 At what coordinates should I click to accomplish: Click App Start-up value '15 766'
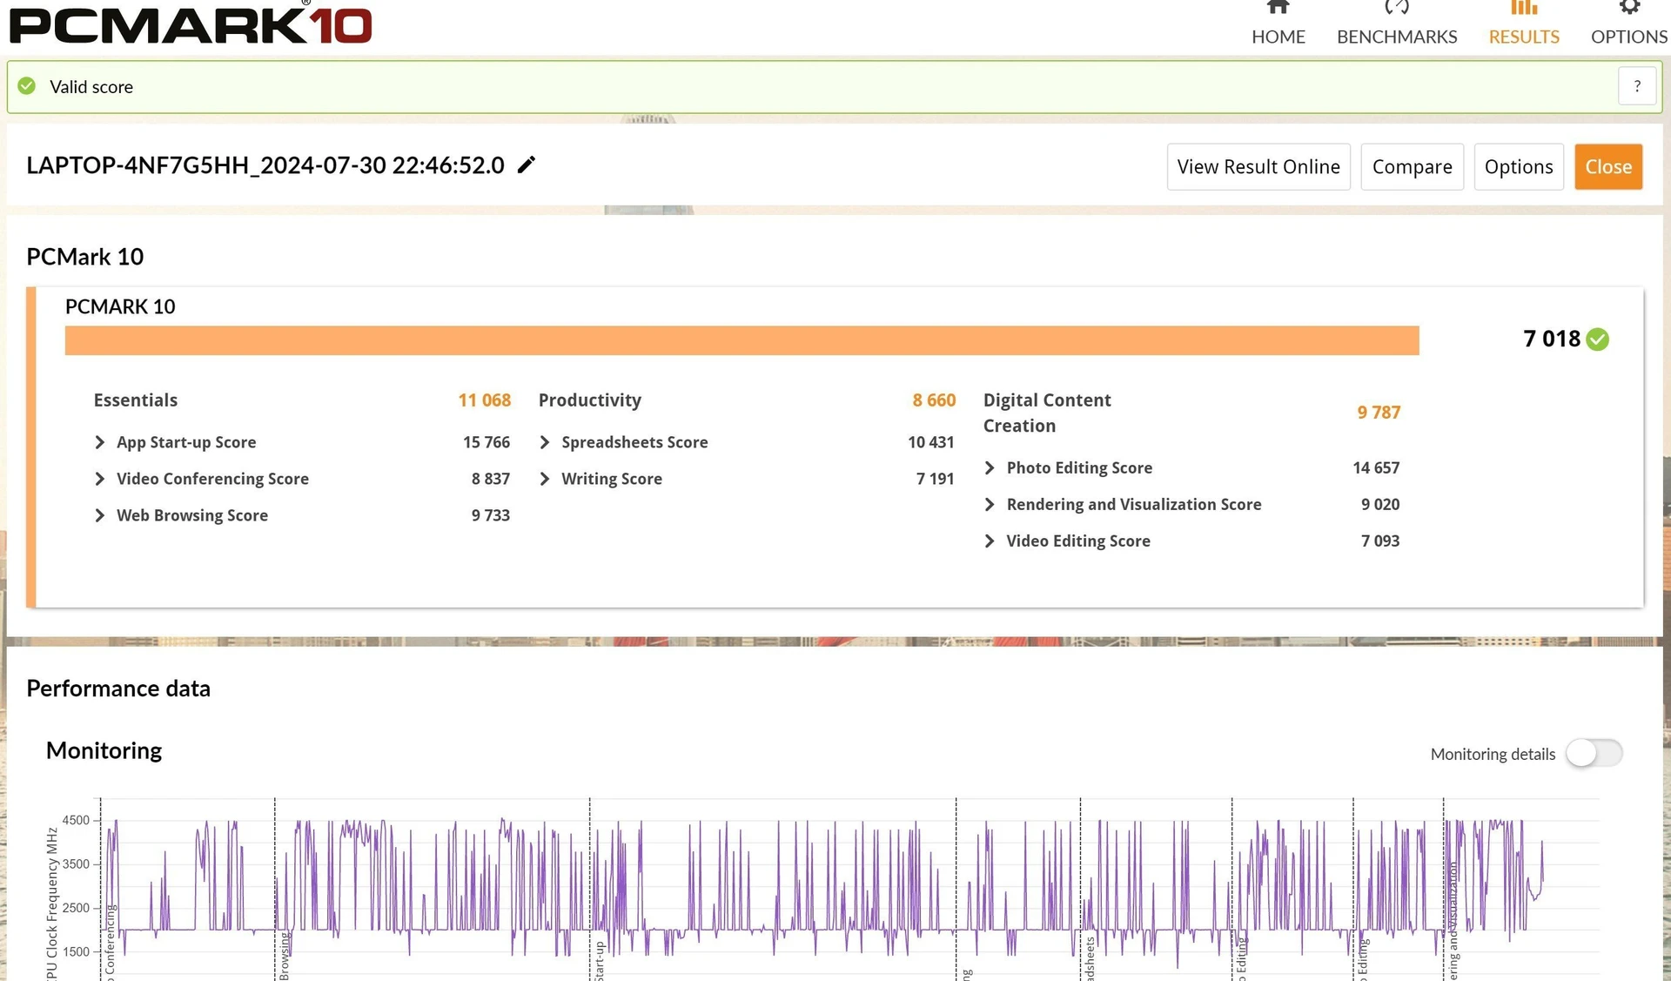[487, 442]
